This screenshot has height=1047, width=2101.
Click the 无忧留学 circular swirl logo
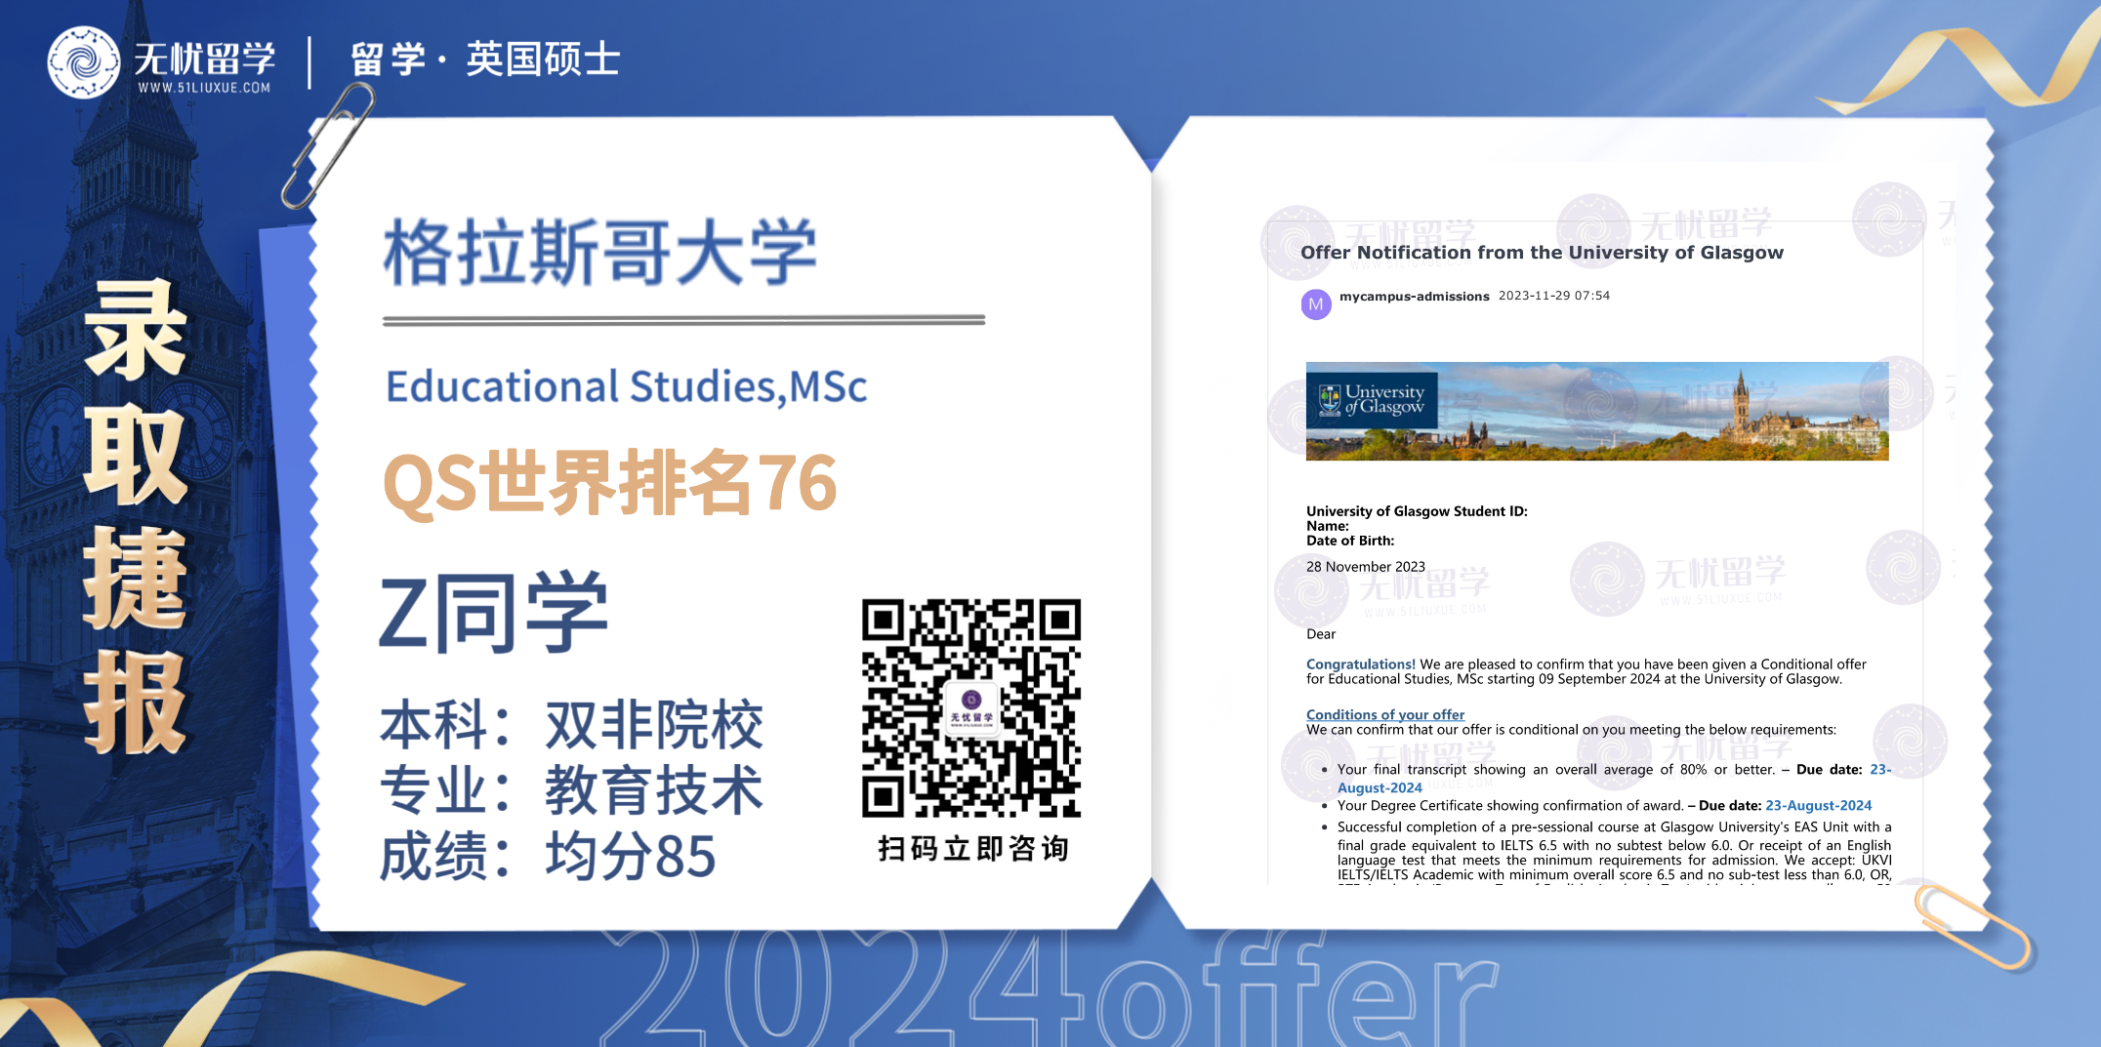click(83, 62)
